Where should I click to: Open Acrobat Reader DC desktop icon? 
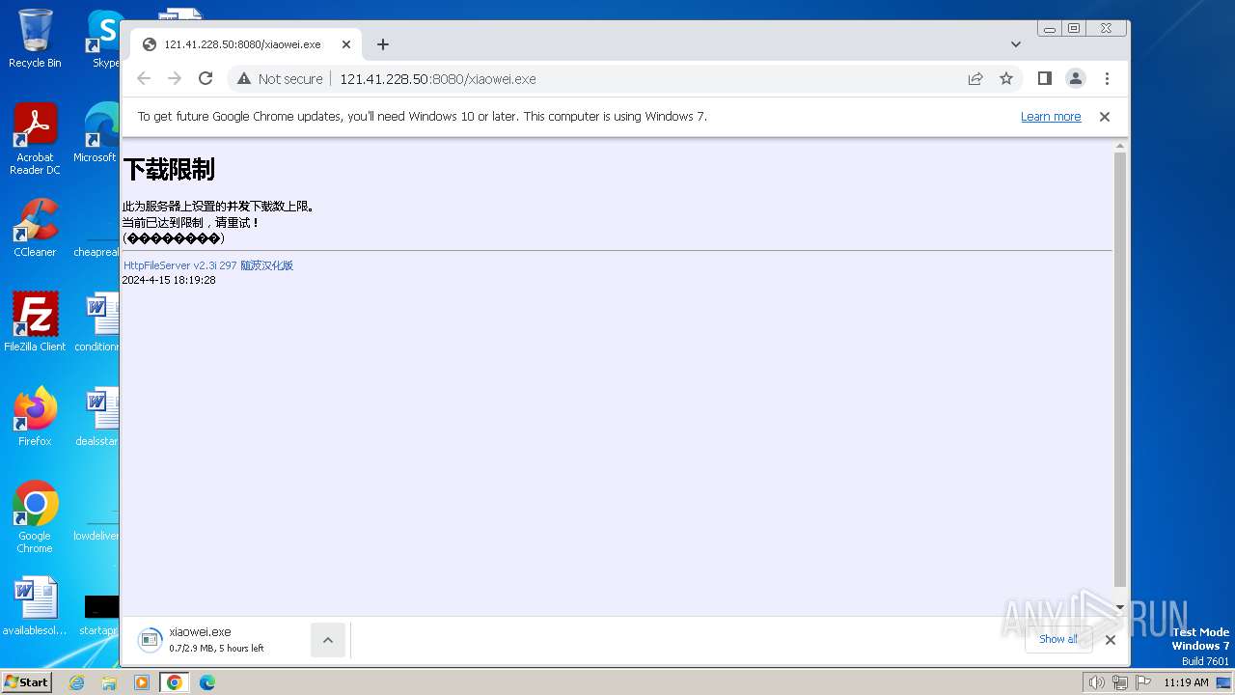pos(35,139)
